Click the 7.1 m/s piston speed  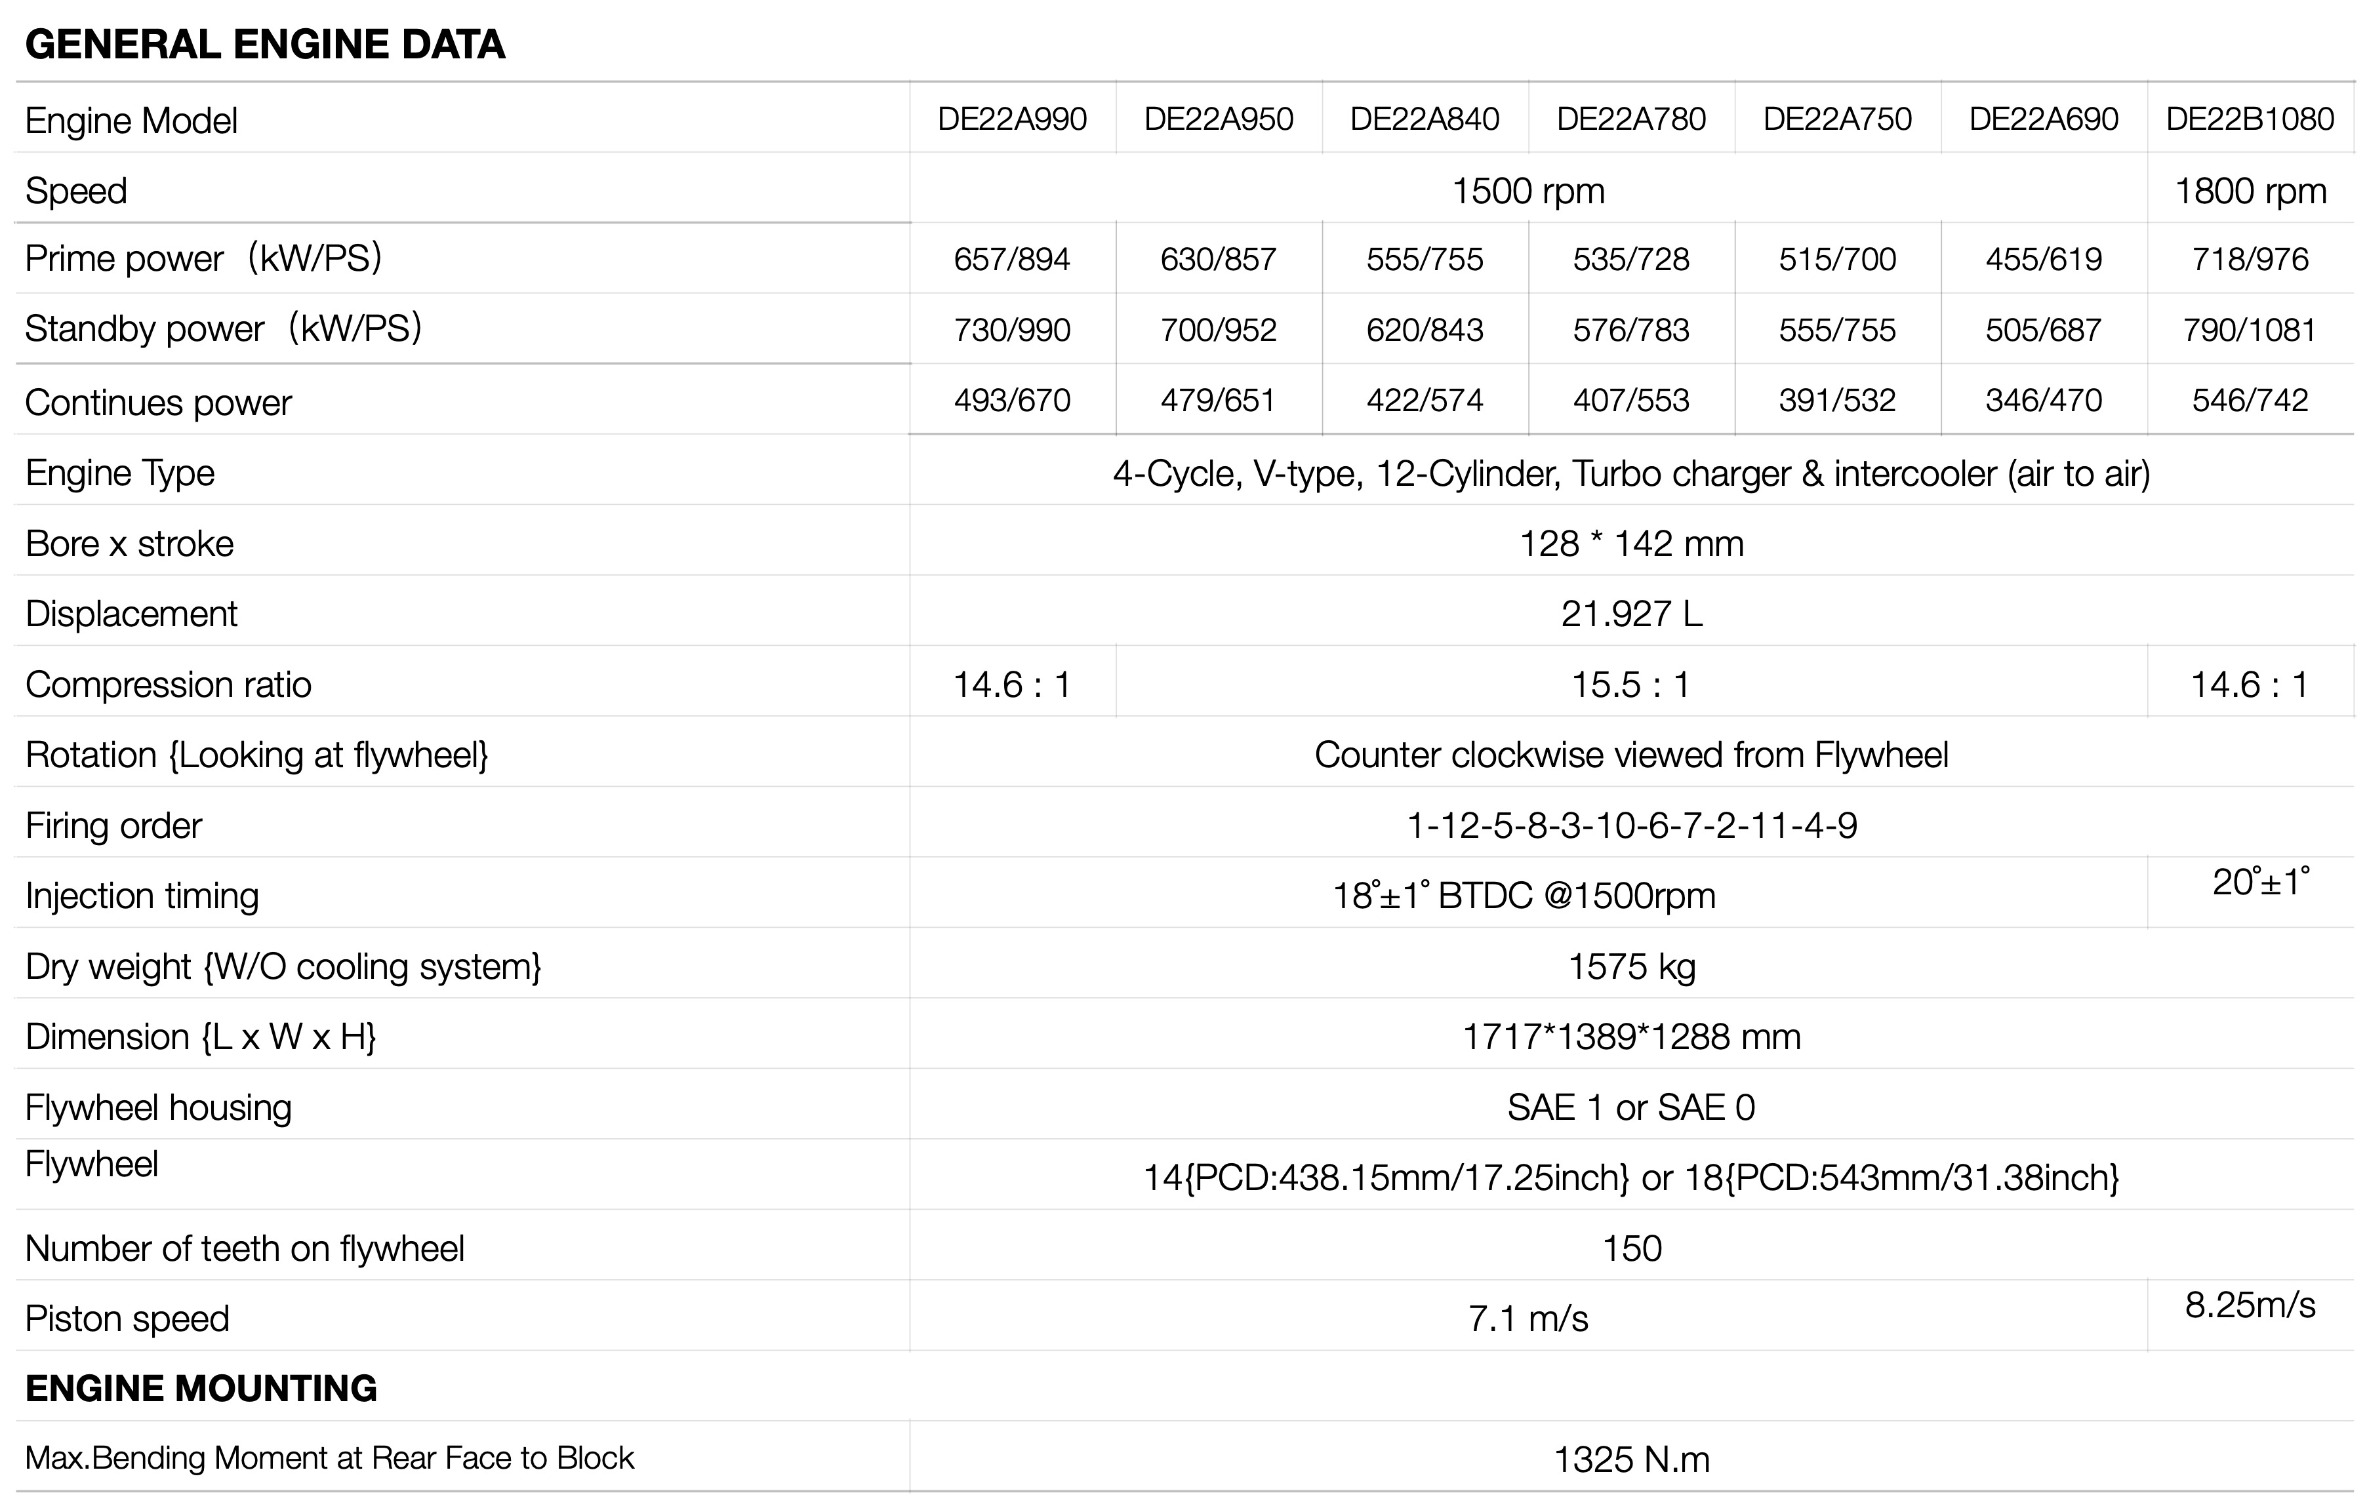coord(1529,1319)
